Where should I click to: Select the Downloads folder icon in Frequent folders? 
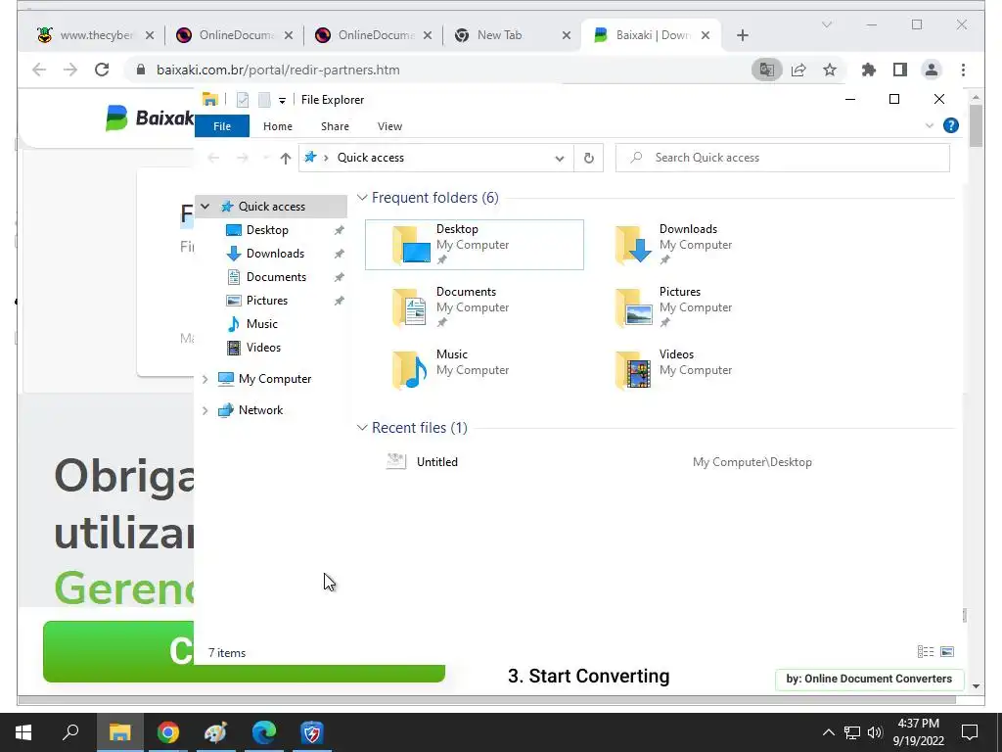coord(633,245)
